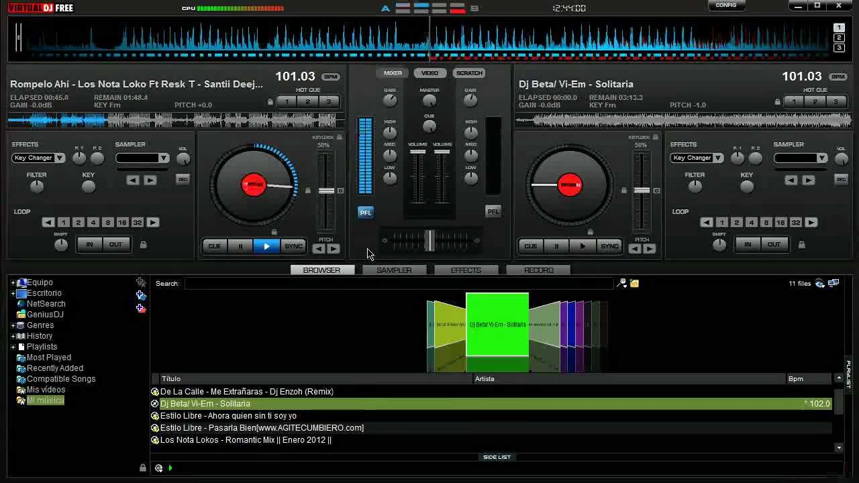
Task: Click right deck pitch bend right arrow
Action: (x=649, y=249)
